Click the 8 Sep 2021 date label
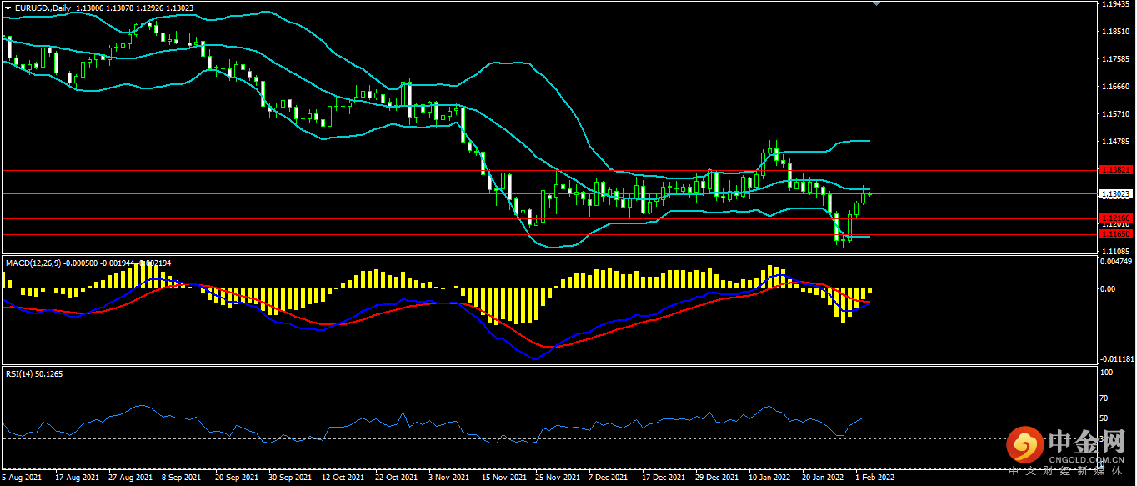1137x486 pixels. point(181,478)
